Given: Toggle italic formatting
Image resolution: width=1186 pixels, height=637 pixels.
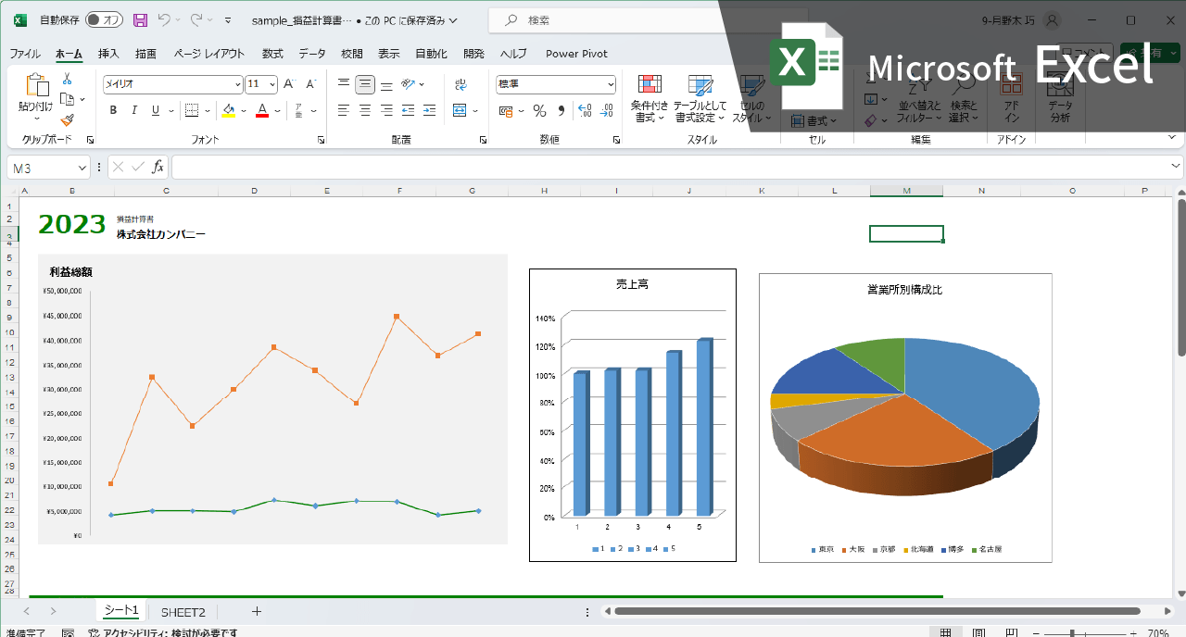Looking at the screenshot, I should [x=134, y=111].
